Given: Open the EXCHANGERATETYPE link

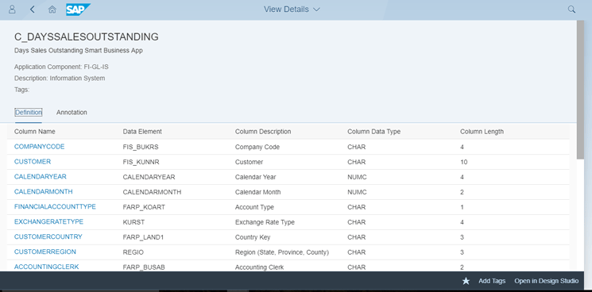Looking at the screenshot, I should 48,222.
